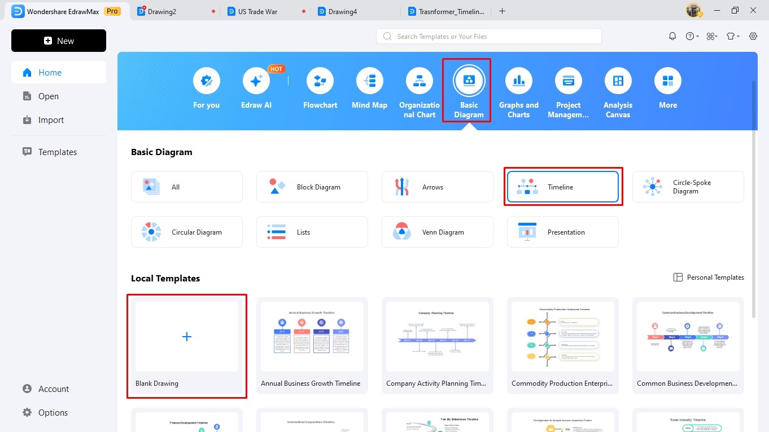Open Travel Industry Timeline template
Viewport: 769px width, 432px height.
(688, 420)
